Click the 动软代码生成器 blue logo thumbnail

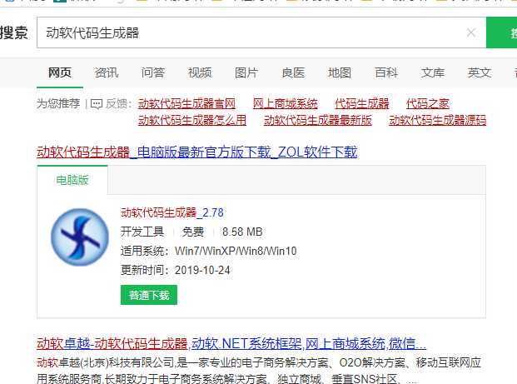(x=79, y=237)
